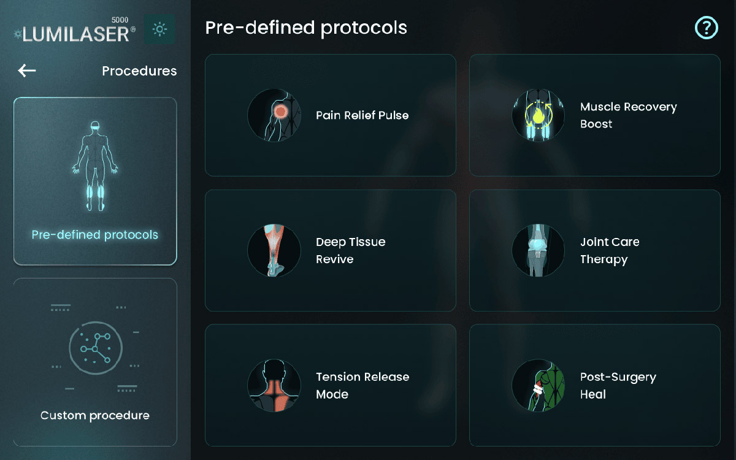This screenshot has height=460, width=736.
Task: Open the Joint Care Therapy text
Action: click(610, 250)
